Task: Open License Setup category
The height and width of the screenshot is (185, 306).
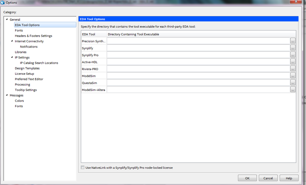Action: (25, 74)
